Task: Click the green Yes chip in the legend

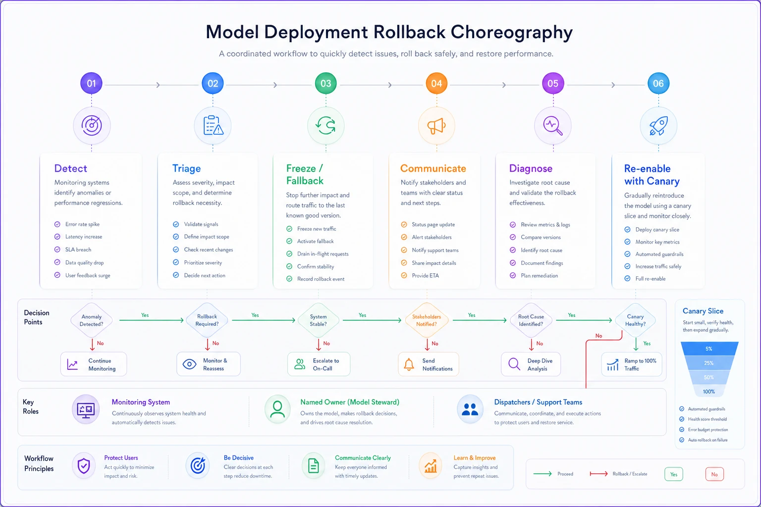Action: point(674,474)
